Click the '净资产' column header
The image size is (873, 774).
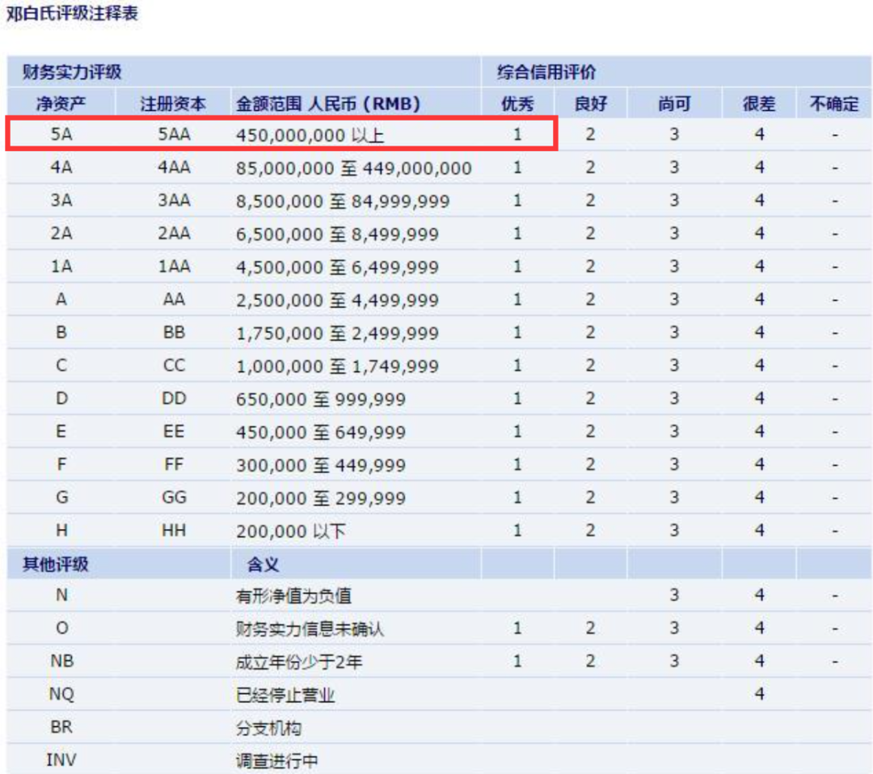tap(61, 103)
